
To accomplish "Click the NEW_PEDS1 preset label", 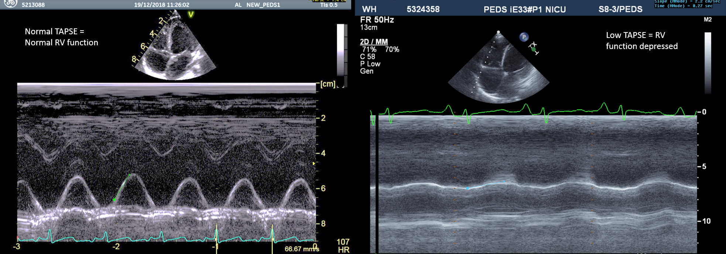I will tap(263, 5).
